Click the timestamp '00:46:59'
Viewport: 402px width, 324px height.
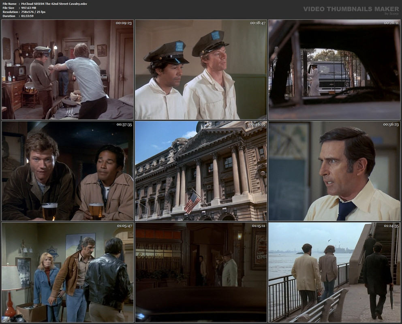(257, 124)
